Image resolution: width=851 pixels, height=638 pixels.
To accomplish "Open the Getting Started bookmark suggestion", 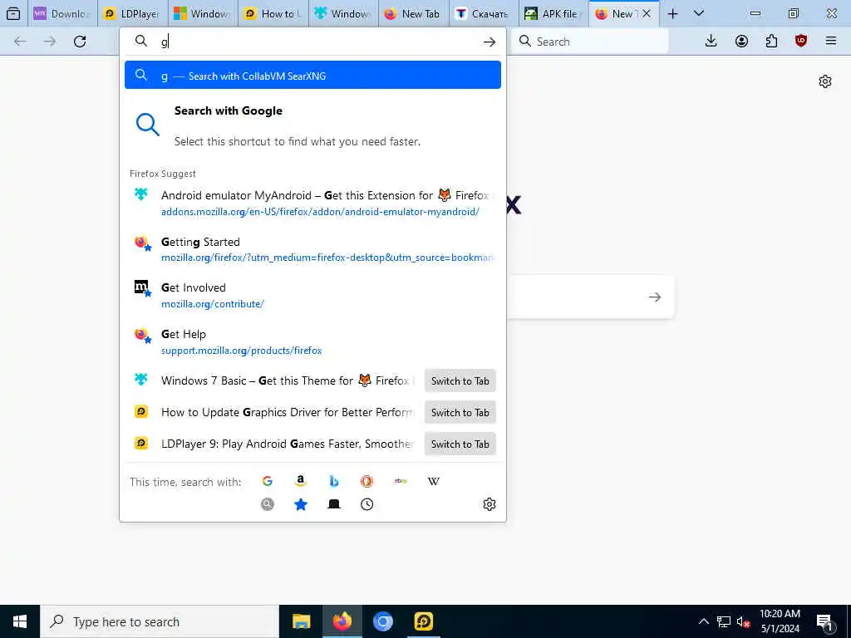I will (312, 249).
